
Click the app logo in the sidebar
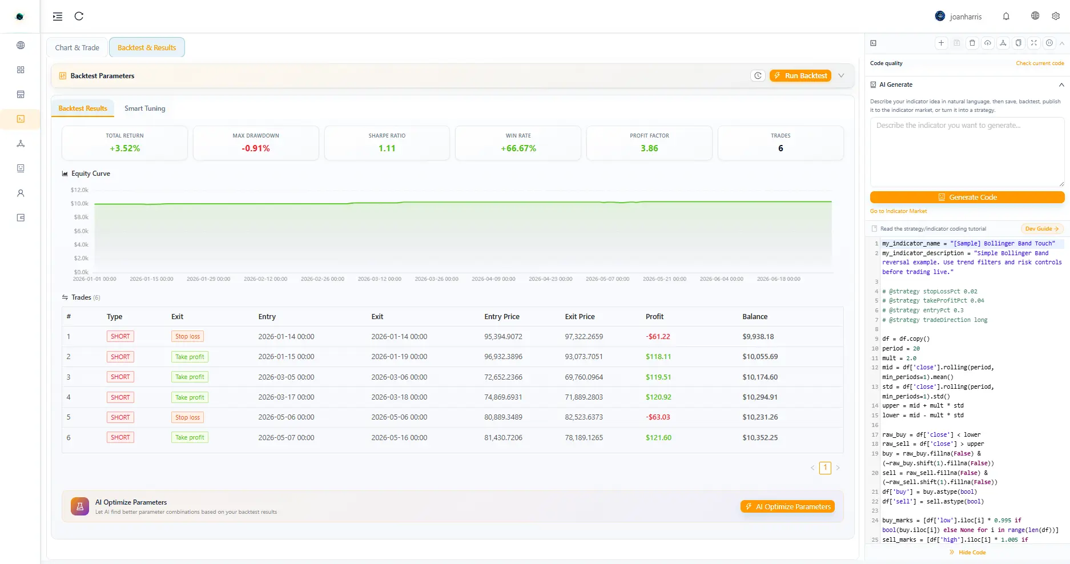(x=20, y=17)
